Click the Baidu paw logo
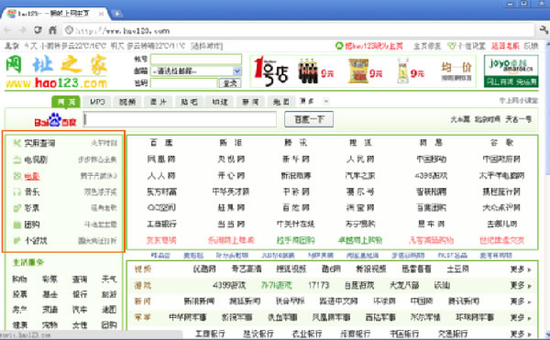Screen dimensions: 550x340 coord(55,119)
